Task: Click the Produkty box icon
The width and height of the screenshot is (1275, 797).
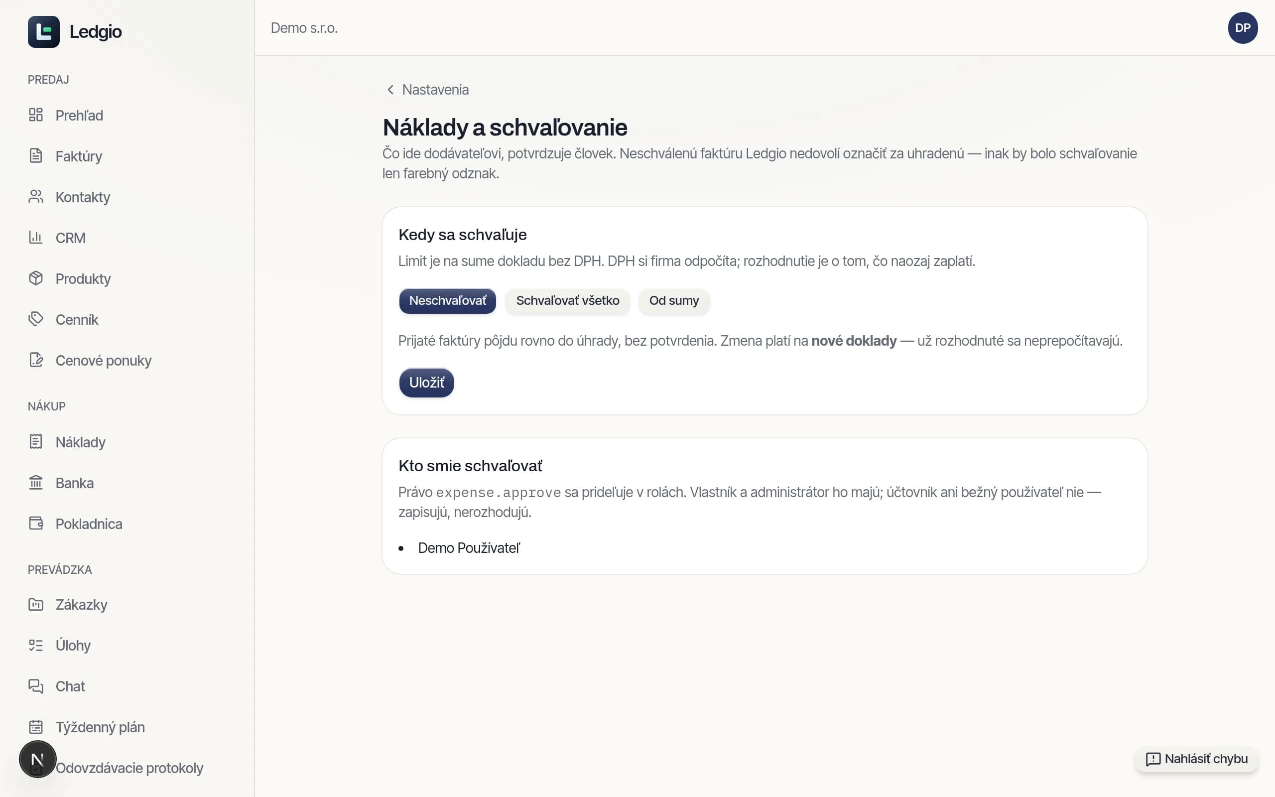Action: pos(36,278)
